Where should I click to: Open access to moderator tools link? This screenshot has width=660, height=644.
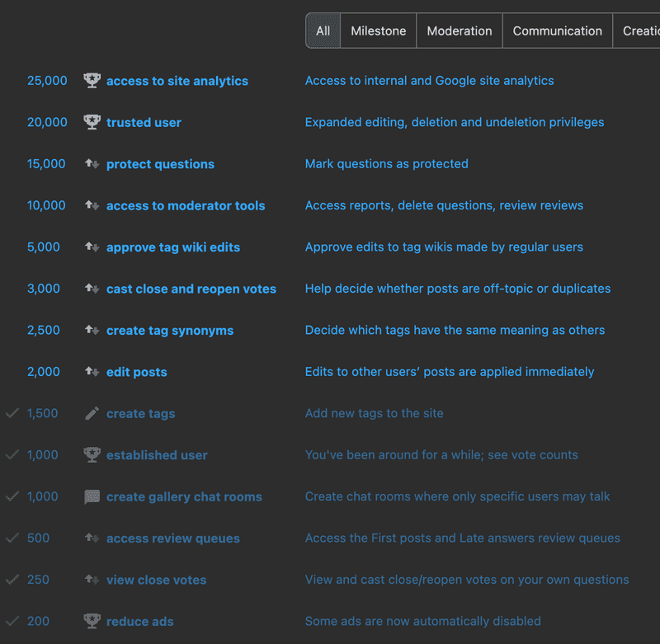click(x=186, y=205)
